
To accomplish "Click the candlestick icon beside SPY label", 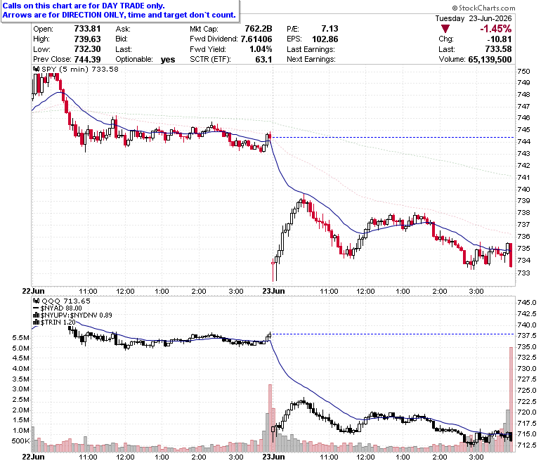I will pos(36,69).
